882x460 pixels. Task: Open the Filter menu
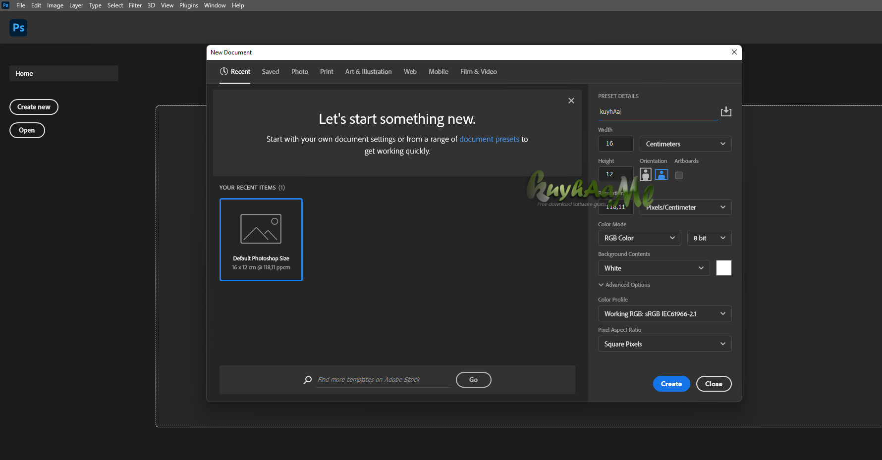(135, 5)
